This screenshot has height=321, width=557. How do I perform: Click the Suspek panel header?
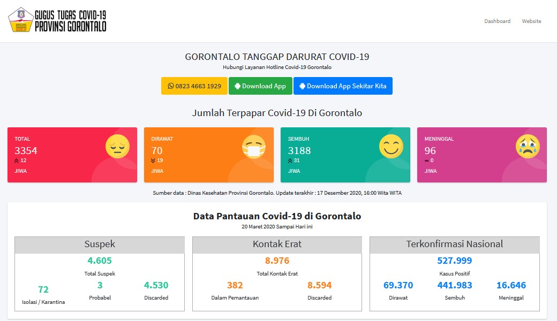tap(99, 244)
